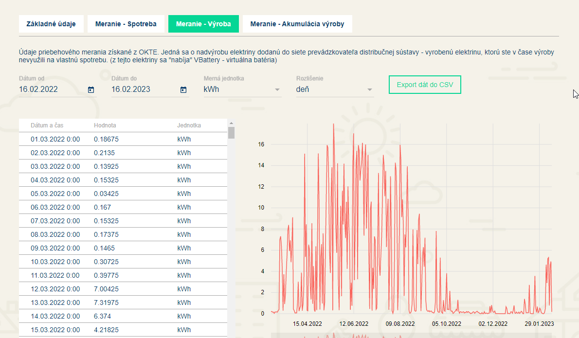
Task: Click the 15.04.2022 chart axis label
Action: pyautogui.click(x=307, y=324)
